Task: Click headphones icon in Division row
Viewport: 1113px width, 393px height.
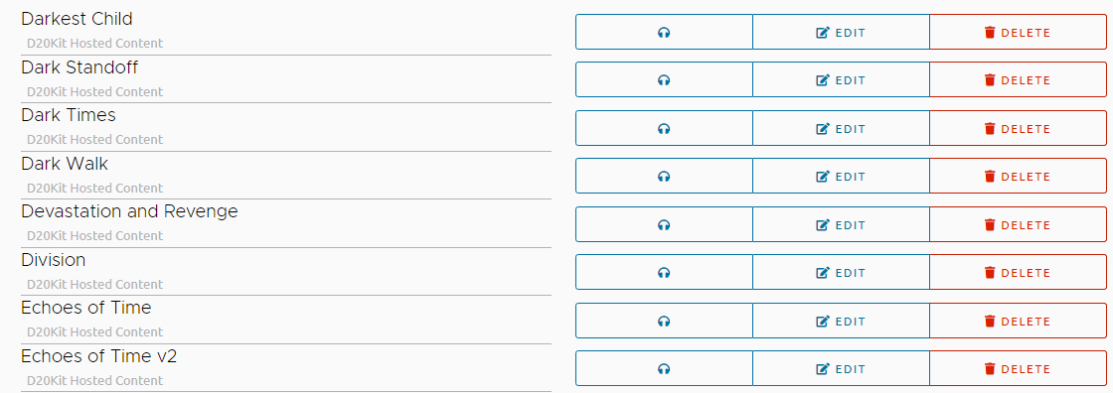Action: click(664, 272)
